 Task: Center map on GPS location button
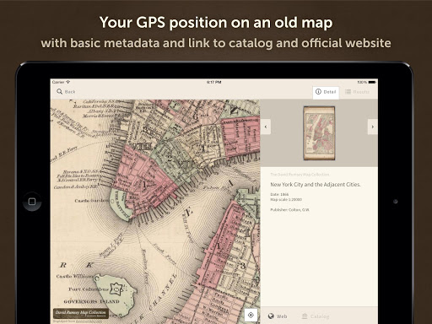point(251,315)
